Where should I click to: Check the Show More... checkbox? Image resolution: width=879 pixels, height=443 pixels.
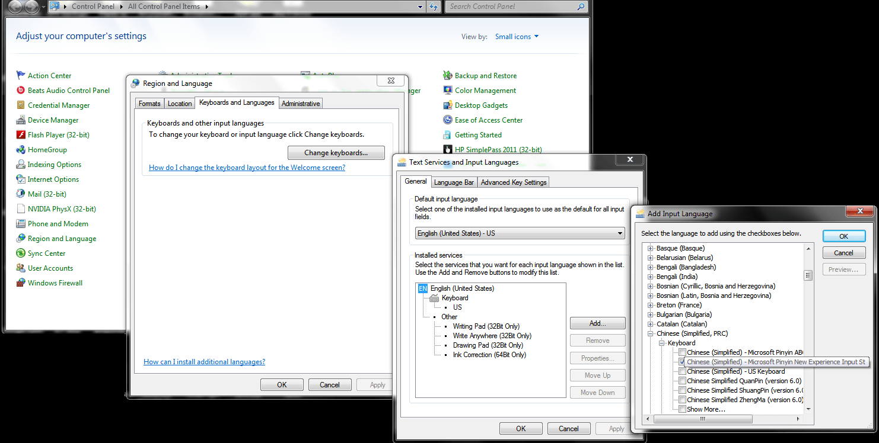[x=683, y=409]
